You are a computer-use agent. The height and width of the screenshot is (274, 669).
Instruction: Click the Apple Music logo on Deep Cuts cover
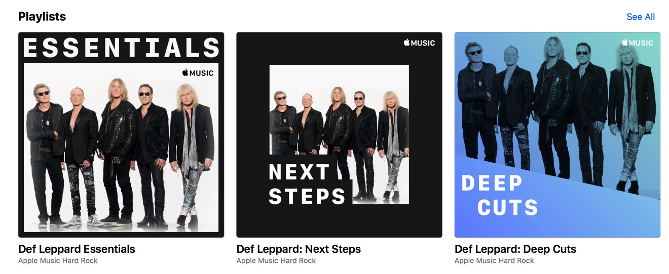click(x=638, y=43)
